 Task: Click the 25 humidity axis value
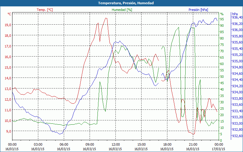pyautogui.click(x=222, y=109)
